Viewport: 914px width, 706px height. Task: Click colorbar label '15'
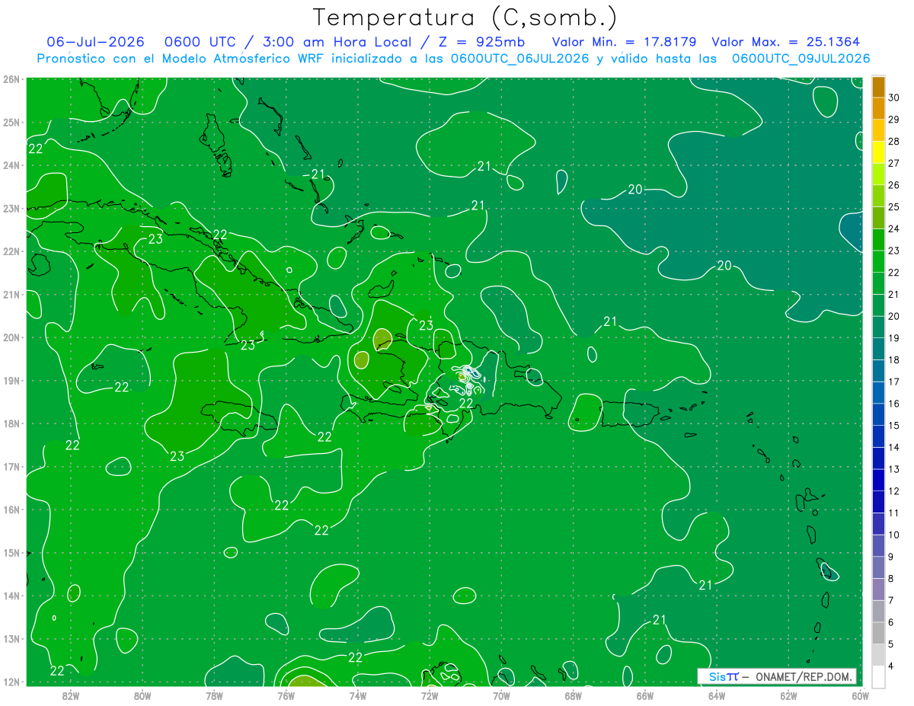click(893, 425)
